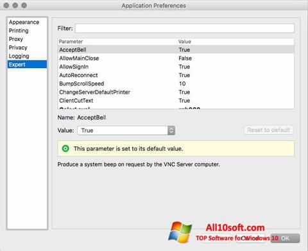Pick the AutoReconnect parameter row
The image size is (308, 251).
tap(176, 75)
